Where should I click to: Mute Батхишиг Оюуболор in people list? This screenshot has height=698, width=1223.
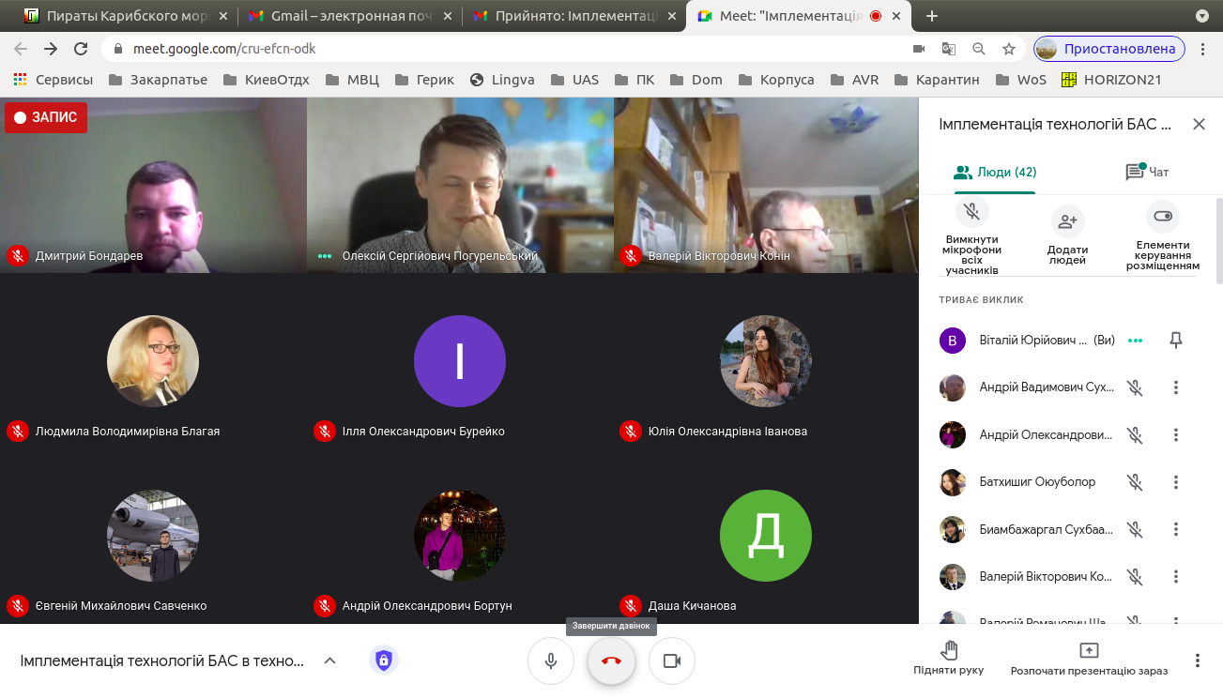[x=1135, y=482]
